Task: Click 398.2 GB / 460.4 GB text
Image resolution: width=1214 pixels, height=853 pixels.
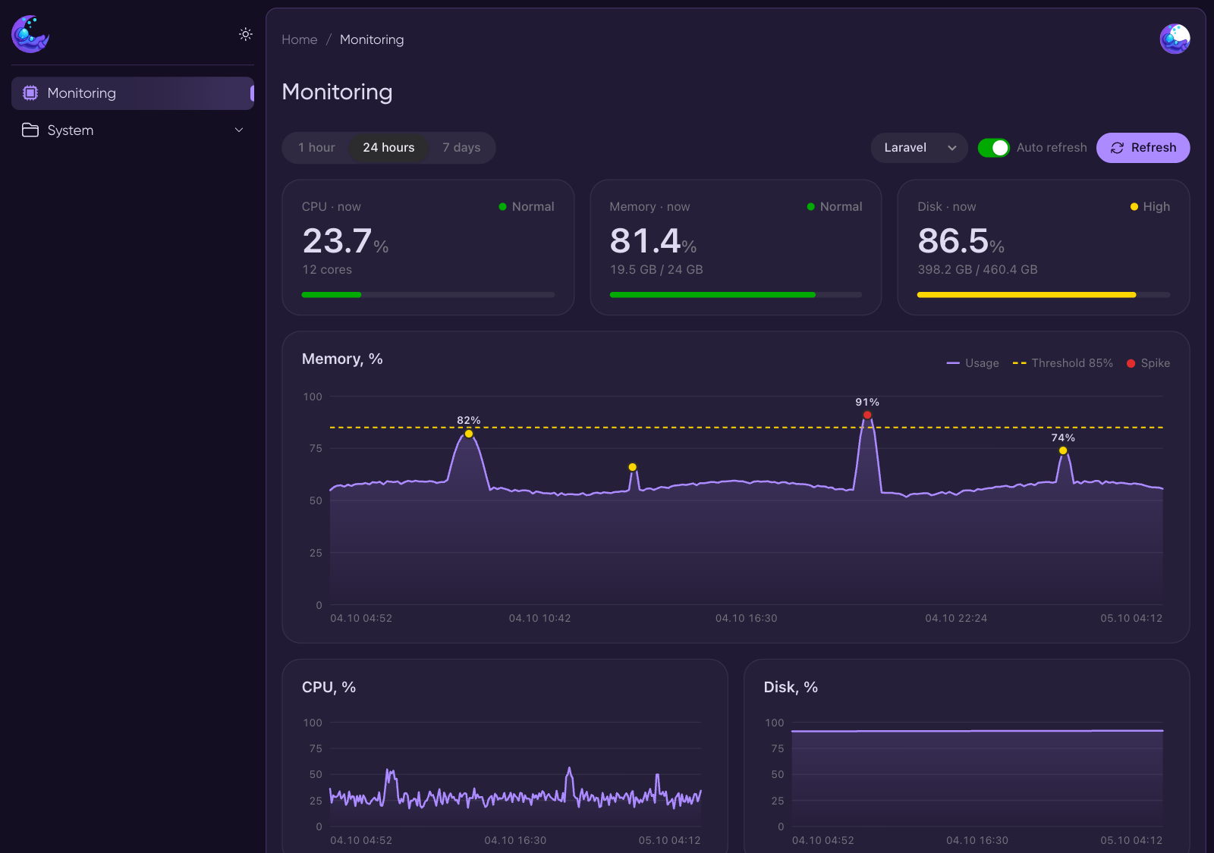Action: (977, 270)
